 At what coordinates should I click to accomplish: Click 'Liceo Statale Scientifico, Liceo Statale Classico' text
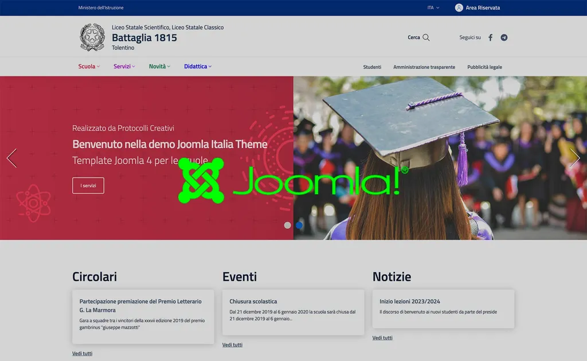[168, 28]
